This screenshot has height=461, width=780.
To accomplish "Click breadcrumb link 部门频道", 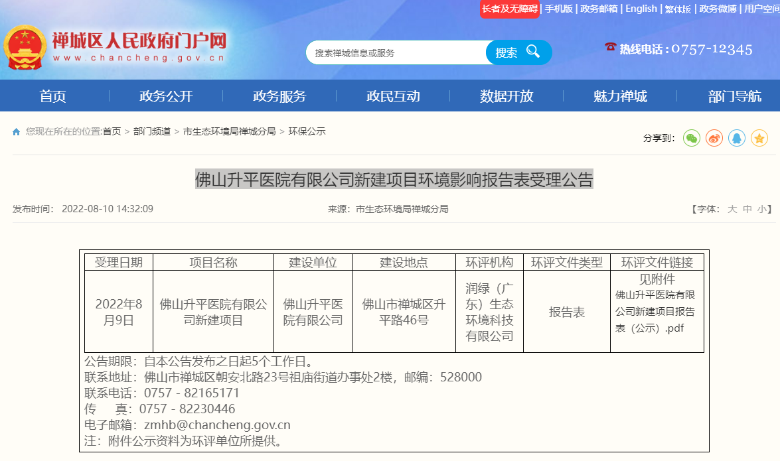I will point(152,131).
